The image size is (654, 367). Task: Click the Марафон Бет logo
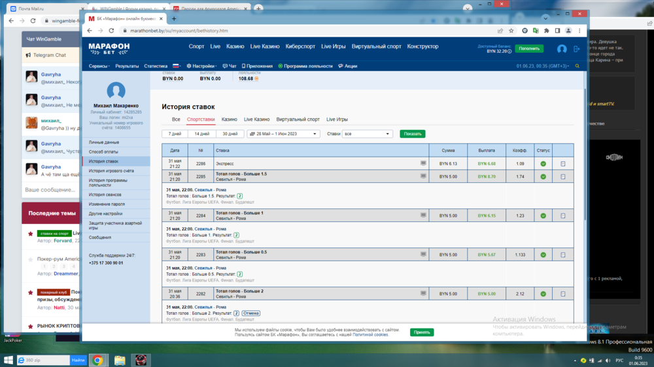pos(109,48)
